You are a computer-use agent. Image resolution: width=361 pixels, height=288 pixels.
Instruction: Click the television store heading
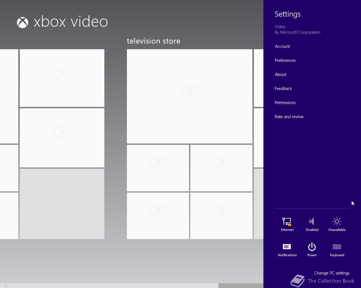(153, 41)
